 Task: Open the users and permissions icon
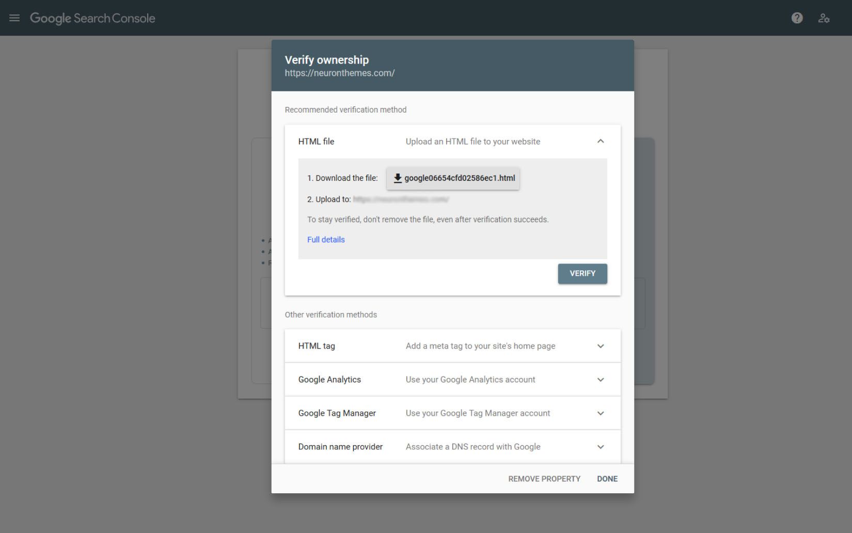pyautogui.click(x=825, y=18)
